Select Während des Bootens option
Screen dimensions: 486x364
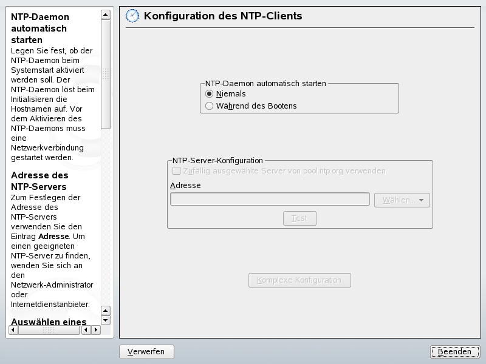[x=209, y=105]
